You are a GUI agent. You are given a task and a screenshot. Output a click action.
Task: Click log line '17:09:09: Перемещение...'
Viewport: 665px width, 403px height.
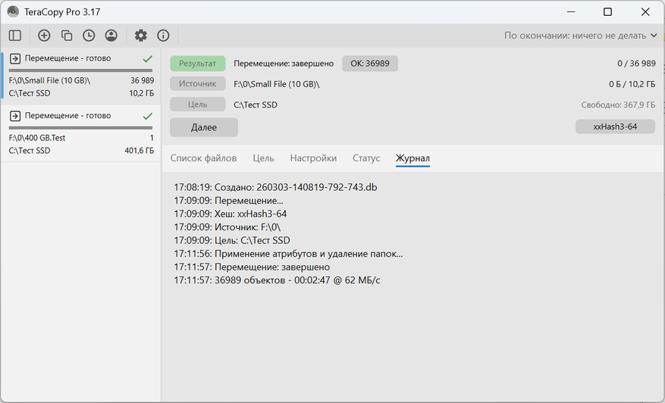coord(228,201)
